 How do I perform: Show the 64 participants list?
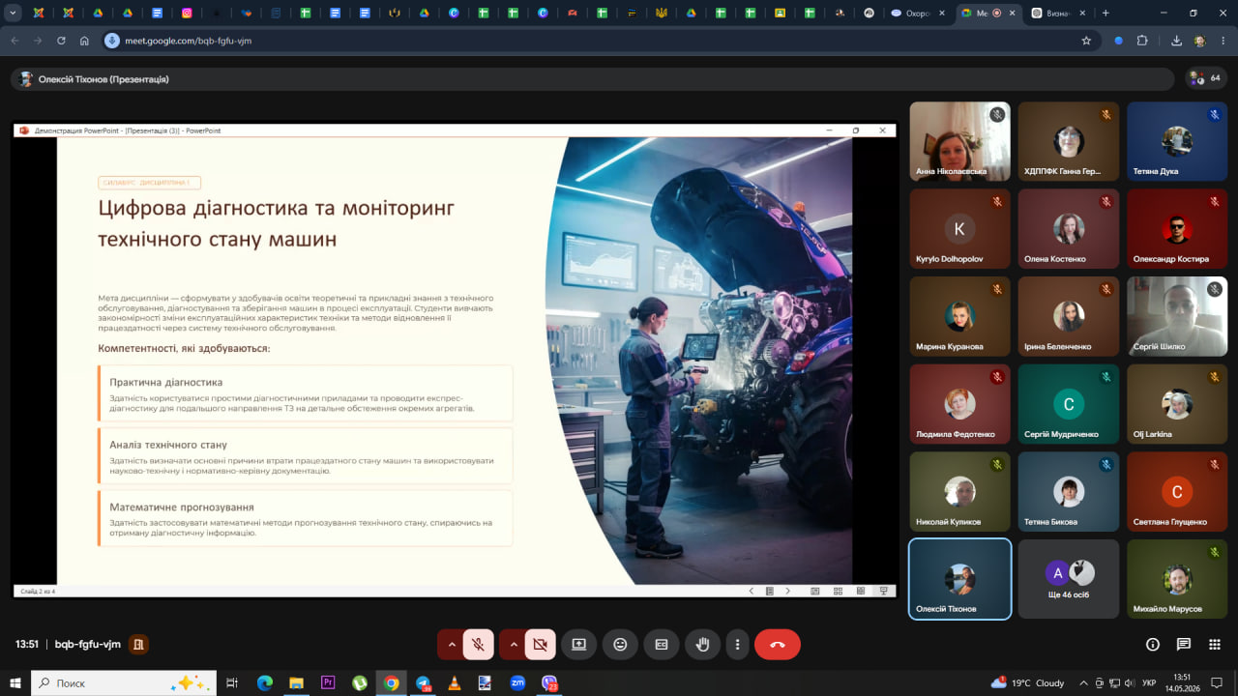1206,78
